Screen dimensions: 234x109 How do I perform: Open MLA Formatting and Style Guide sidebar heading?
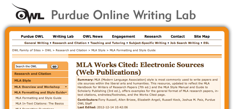pyautogui.click(x=40, y=92)
